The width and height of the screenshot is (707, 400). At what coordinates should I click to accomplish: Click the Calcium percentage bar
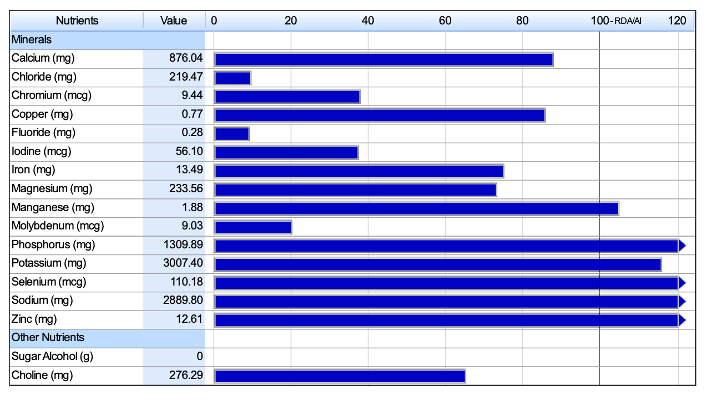(x=383, y=59)
